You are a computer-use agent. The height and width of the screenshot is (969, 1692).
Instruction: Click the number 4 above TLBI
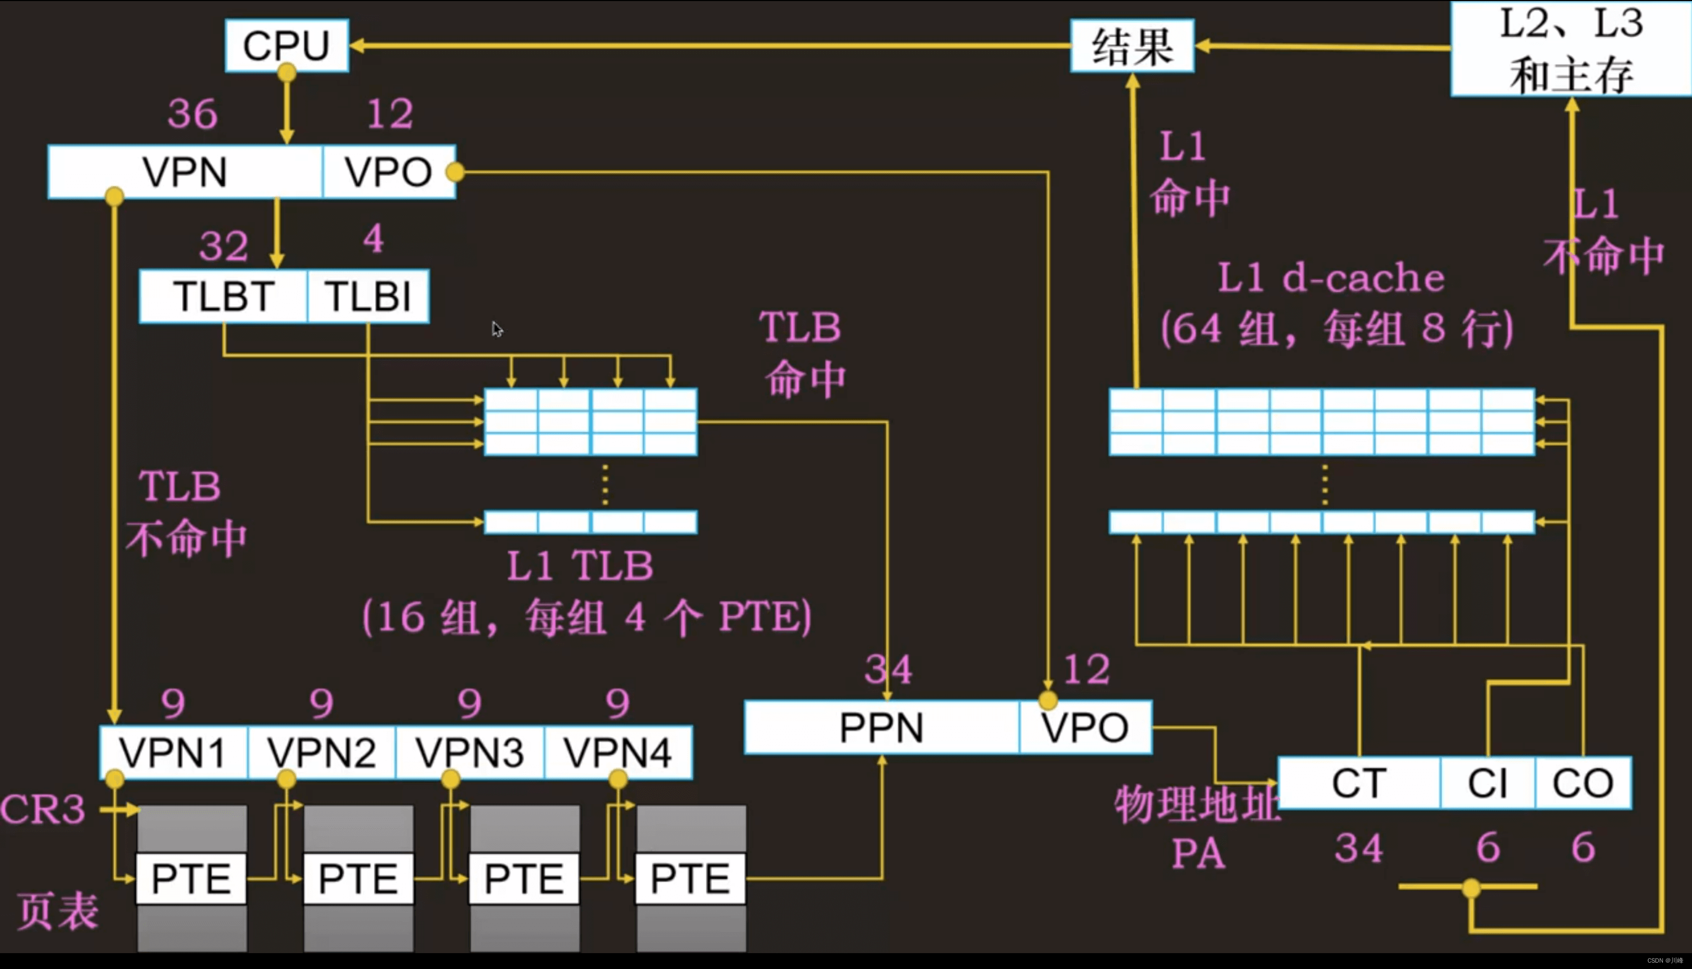(x=374, y=238)
